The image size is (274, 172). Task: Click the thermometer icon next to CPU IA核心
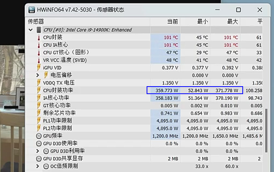(38, 45)
